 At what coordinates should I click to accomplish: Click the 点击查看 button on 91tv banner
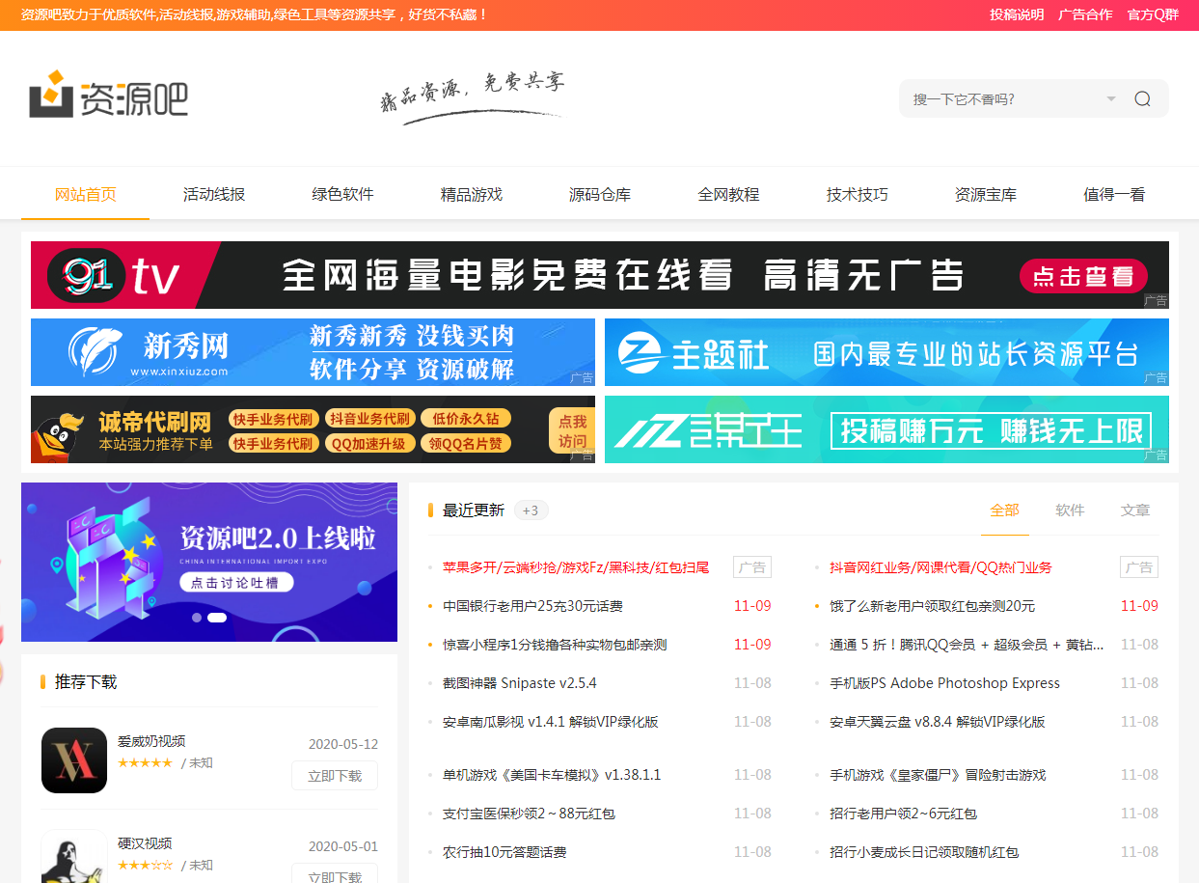(1083, 276)
